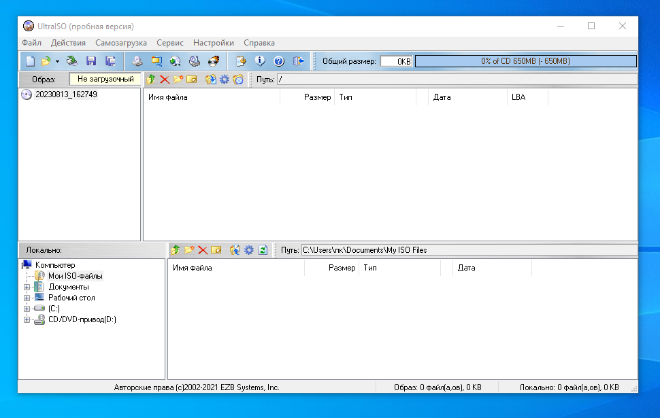This screenshot has height=418, width=660.
Task: Expand the CD/DVD-привод(D:) tree node
Action: (27, 319)
